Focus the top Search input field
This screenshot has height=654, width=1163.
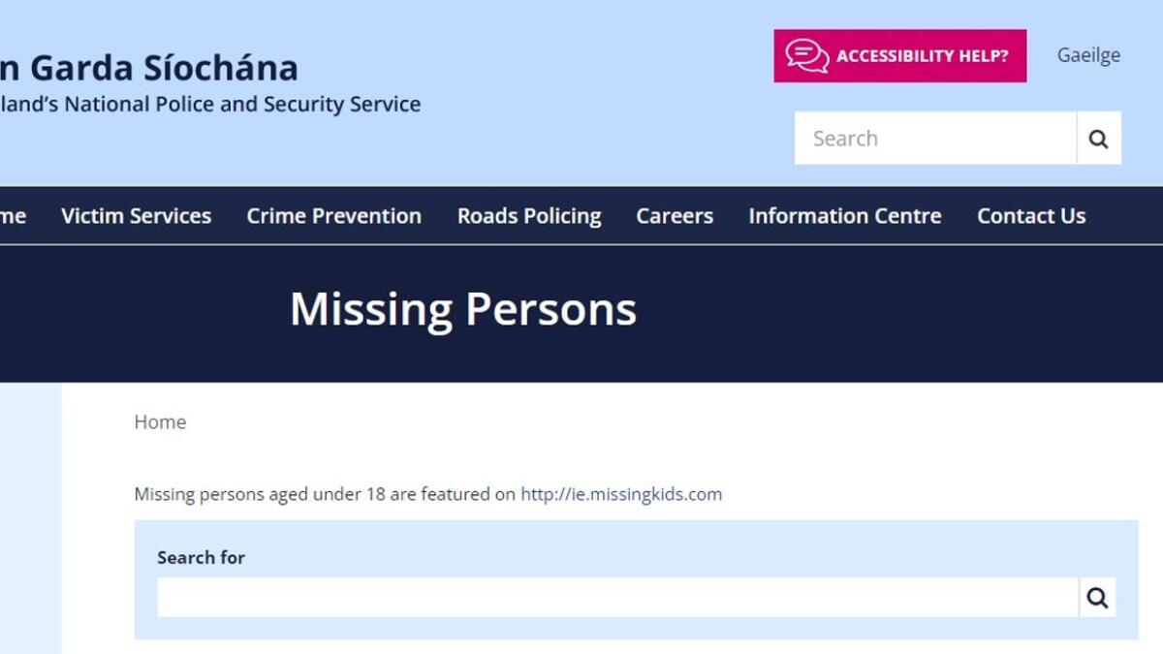(935, 139)
